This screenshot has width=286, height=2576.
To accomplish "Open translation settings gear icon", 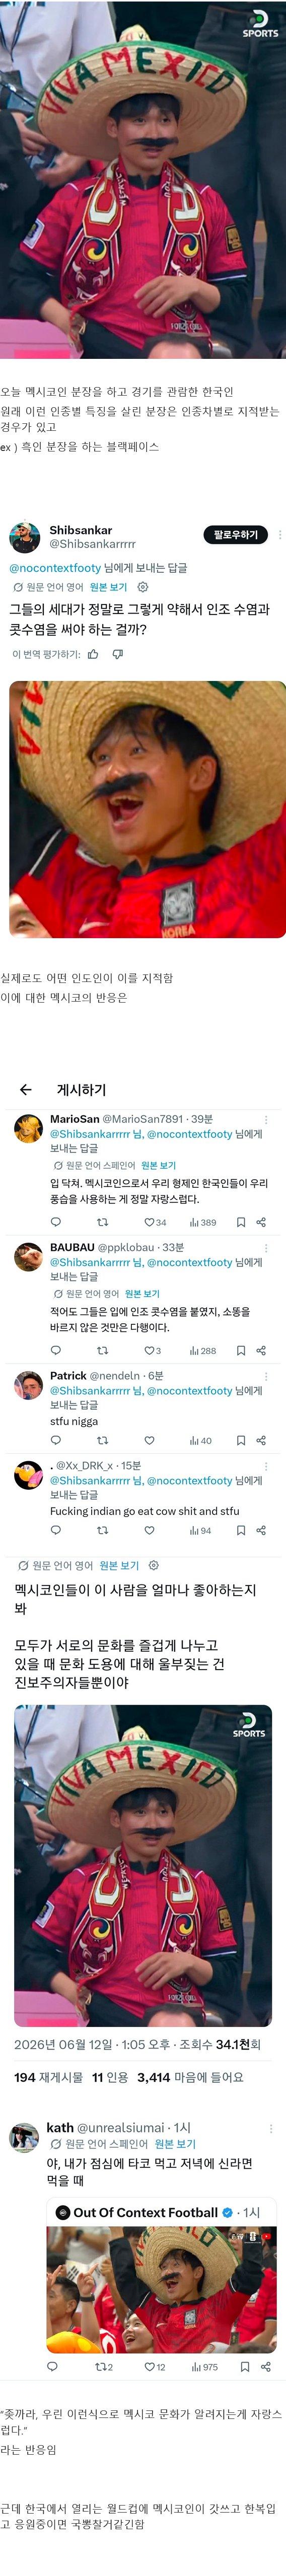I will coord(142,587).
